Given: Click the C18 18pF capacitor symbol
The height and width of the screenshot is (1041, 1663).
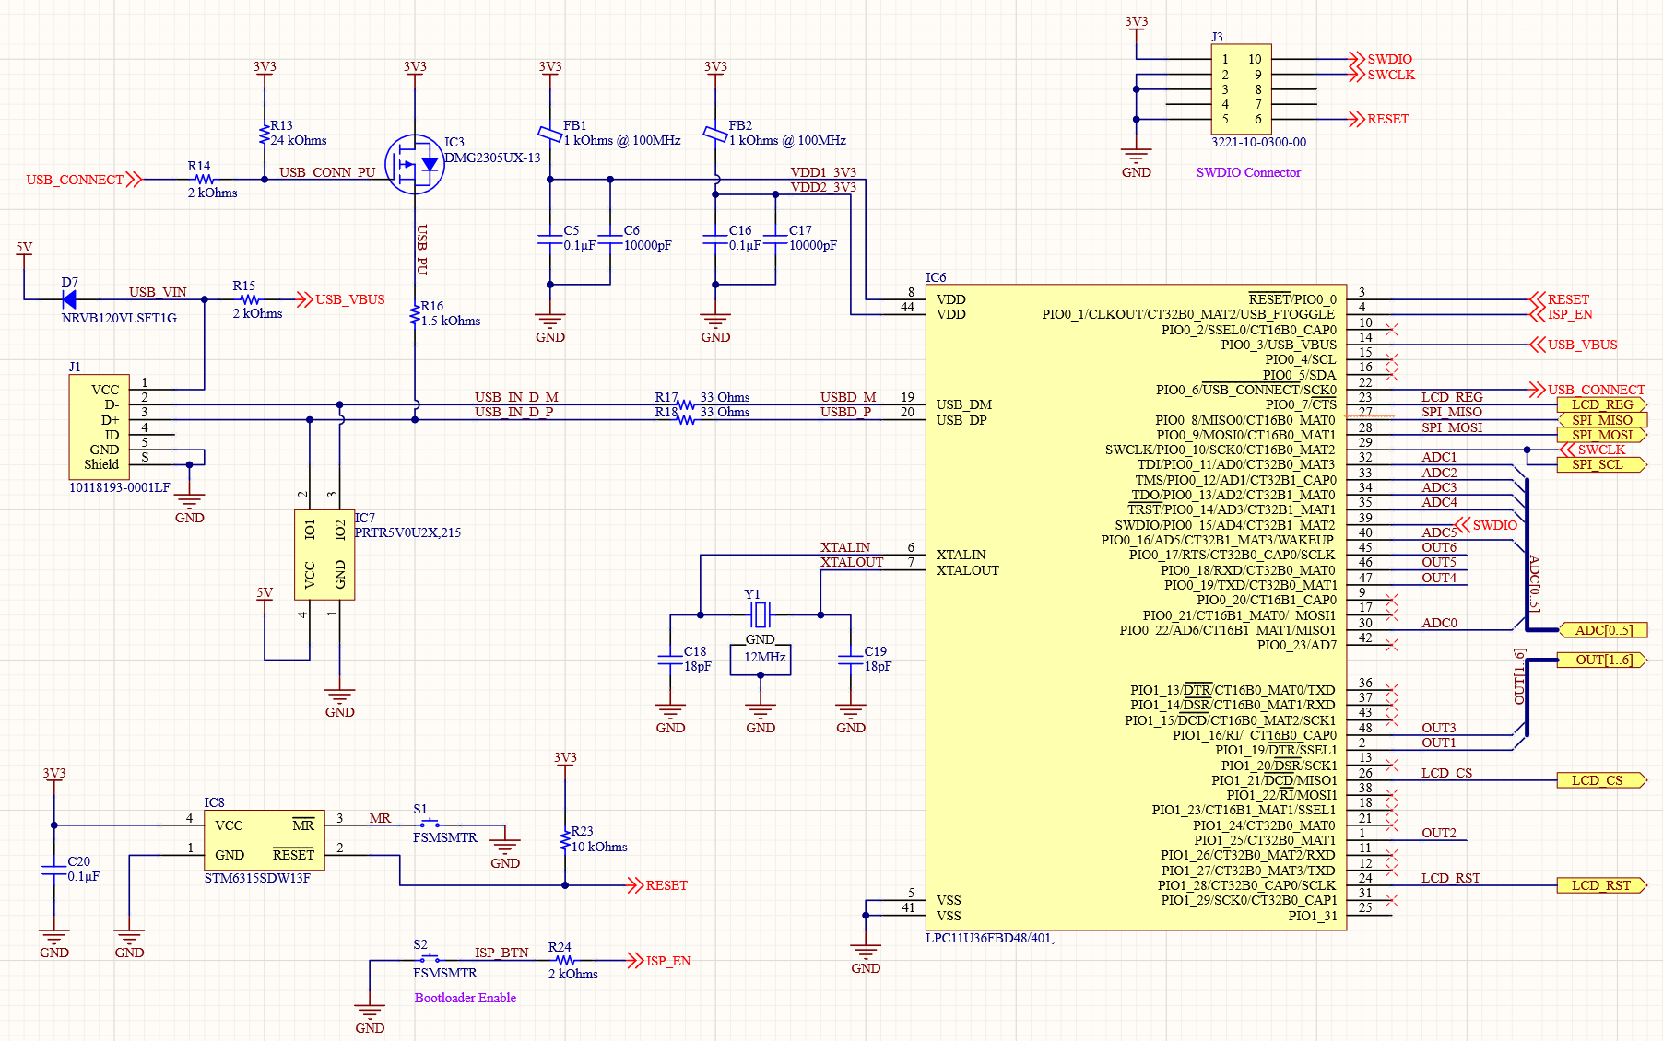Looking at the screenshot, I should (670, 660).
